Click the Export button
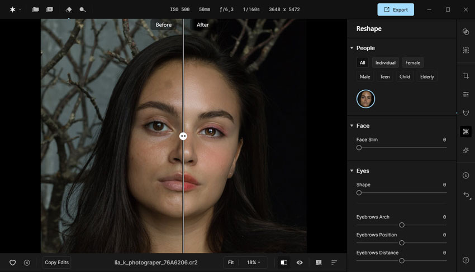Image resolution: width=475 pixels, height=272 pixels. pos(396,9)
